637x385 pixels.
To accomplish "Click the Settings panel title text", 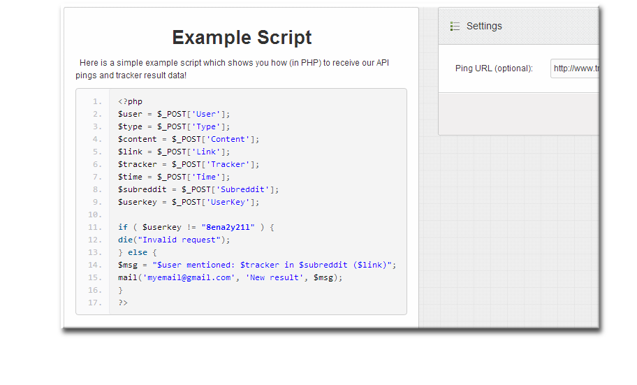I will (484, 27).
